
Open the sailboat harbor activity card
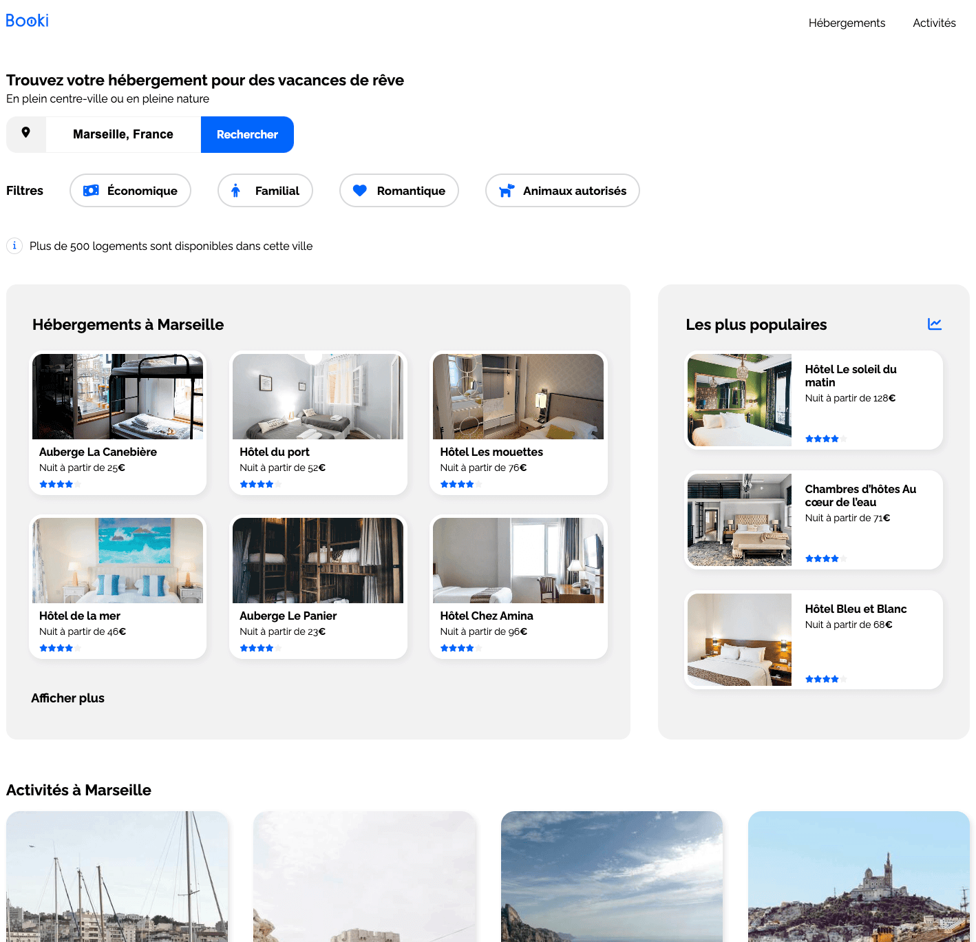coord(117,877)
